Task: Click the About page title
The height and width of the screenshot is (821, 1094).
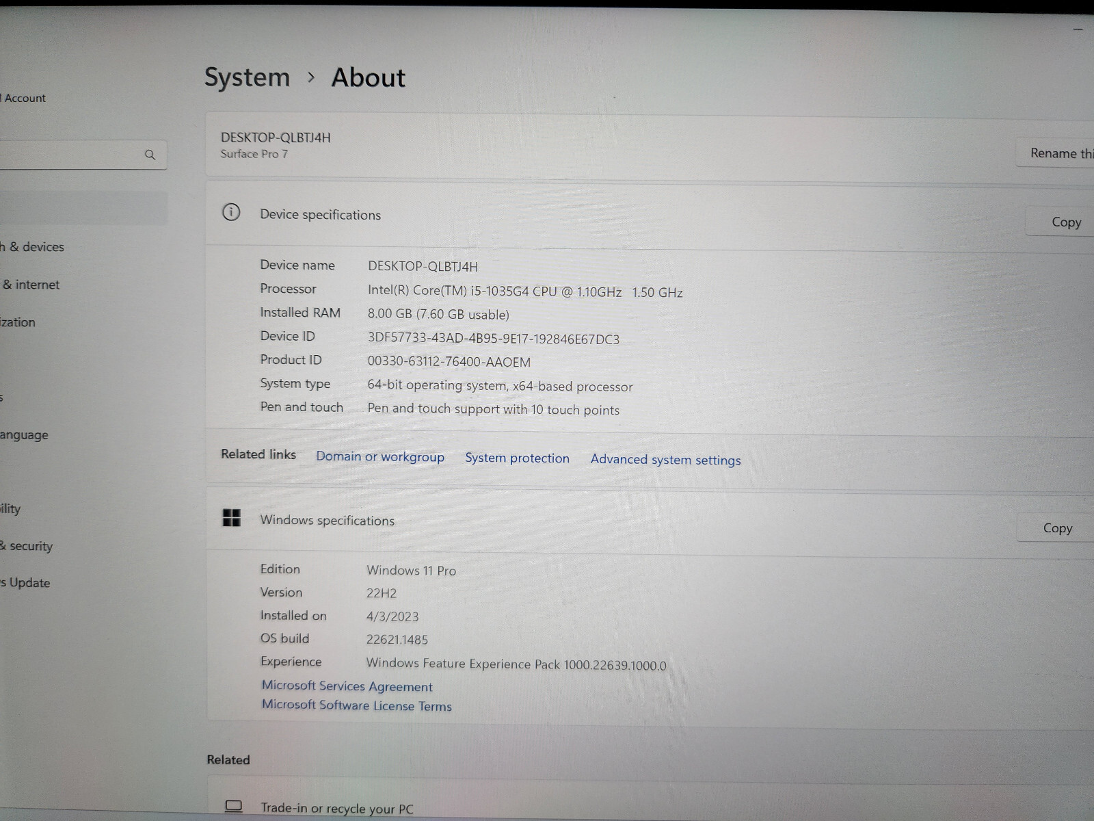Action: 368,77
